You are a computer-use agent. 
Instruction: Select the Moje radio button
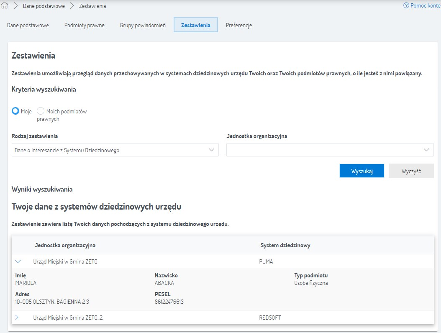tap(15, 111)
